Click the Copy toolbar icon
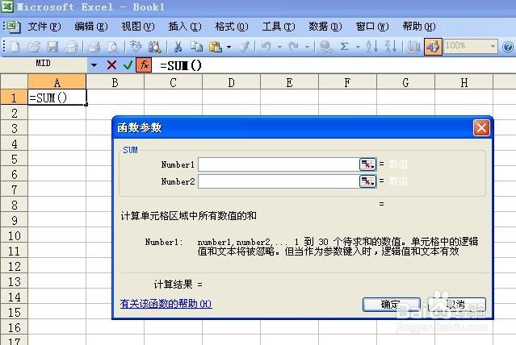 (x=196, y=47)
